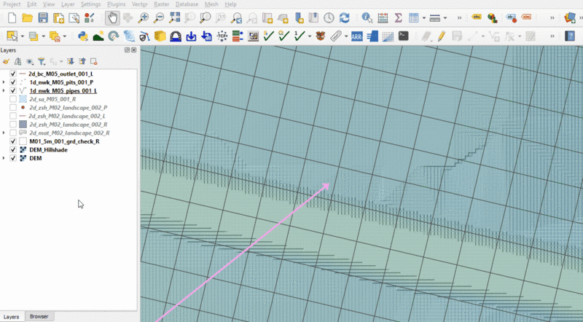The width and height of the screenshot is (583, 322).
Task: Open the Python console icon
Action: 81,35
